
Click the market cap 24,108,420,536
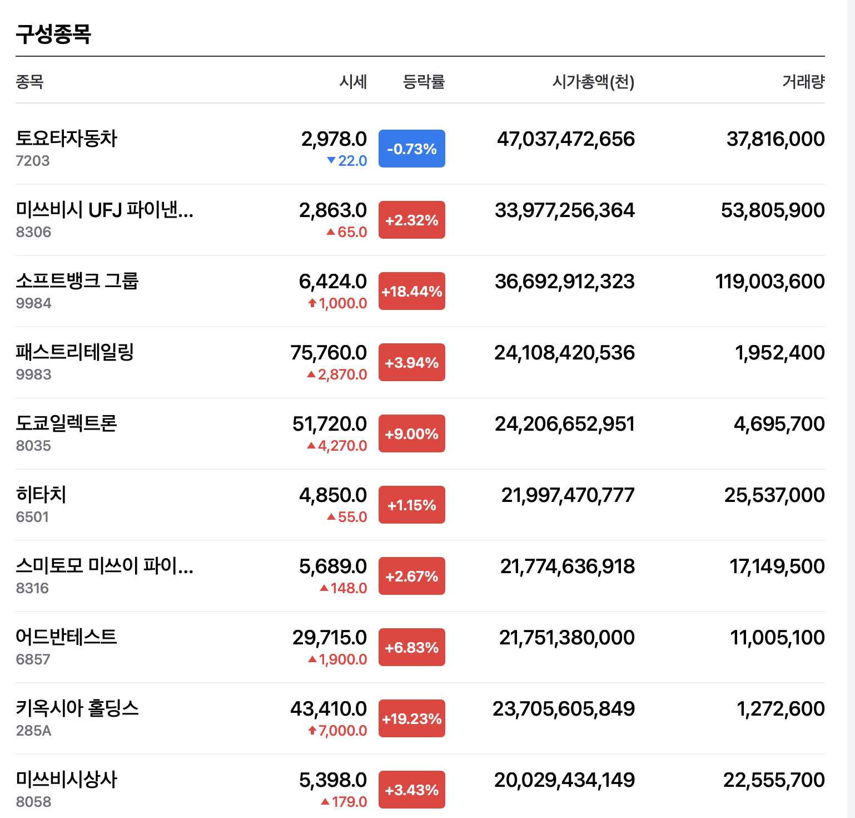565,352
